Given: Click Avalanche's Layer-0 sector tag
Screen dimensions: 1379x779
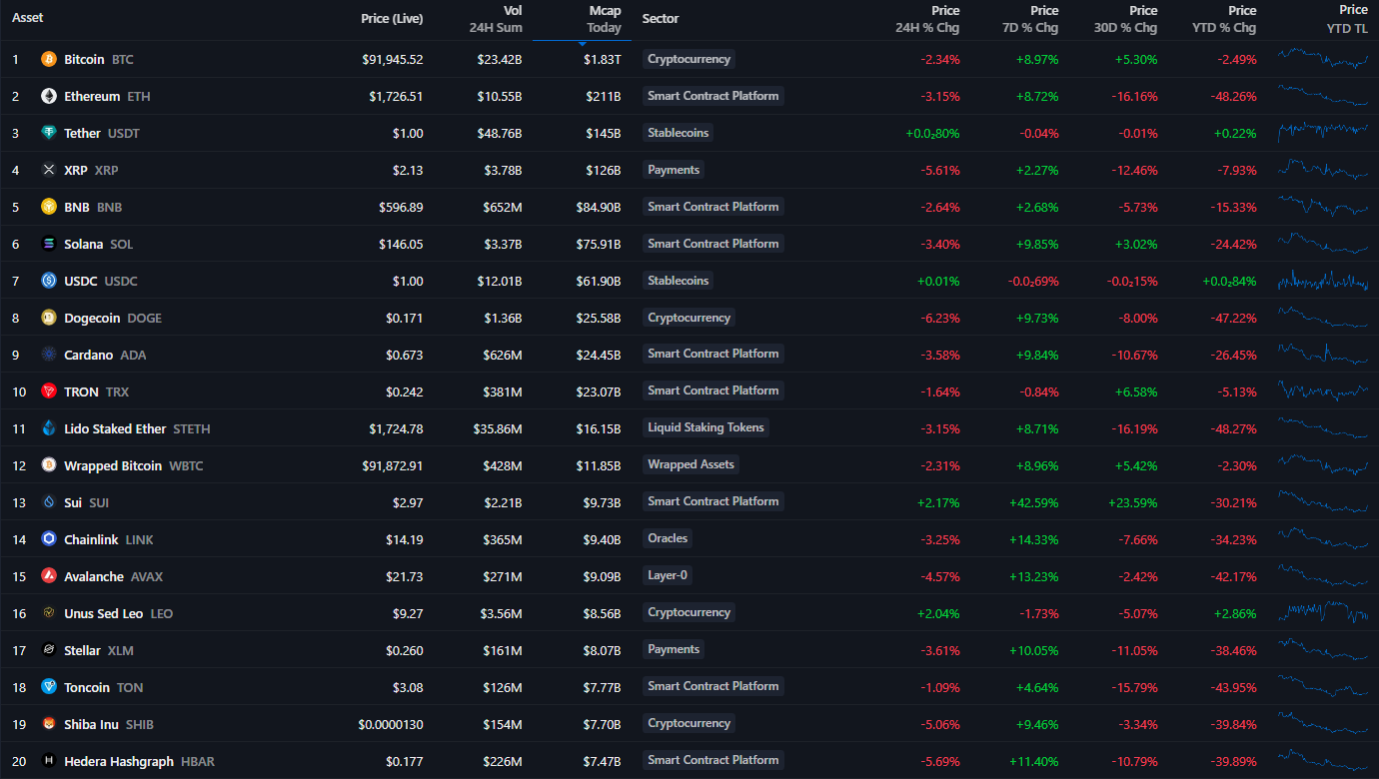Looking at the screenshot, I should click(668, 575).
